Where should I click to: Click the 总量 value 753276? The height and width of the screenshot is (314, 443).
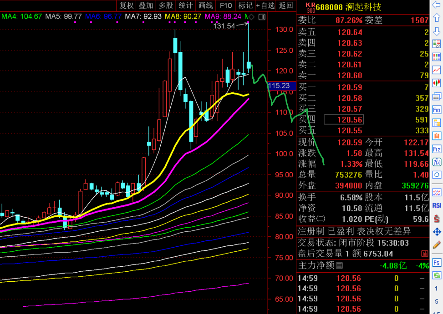pos(349,175)
